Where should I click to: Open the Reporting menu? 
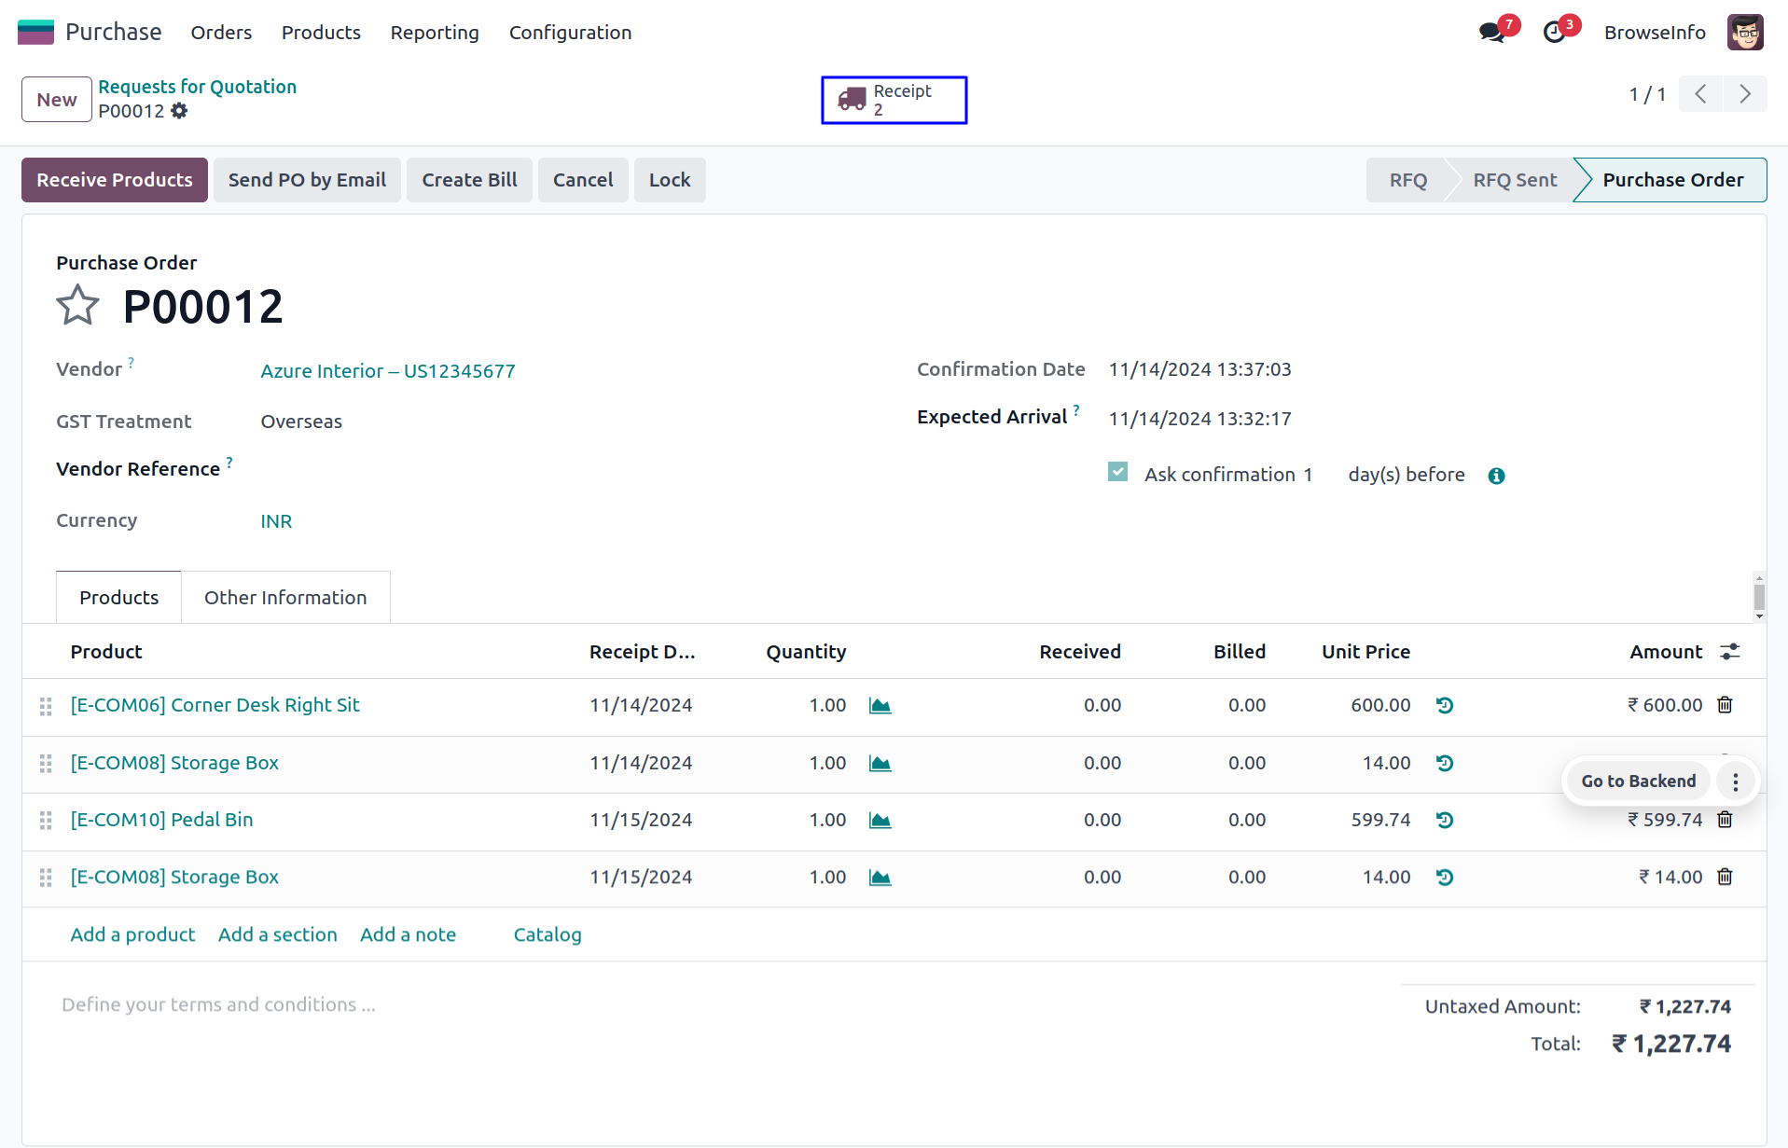[435, 33]
